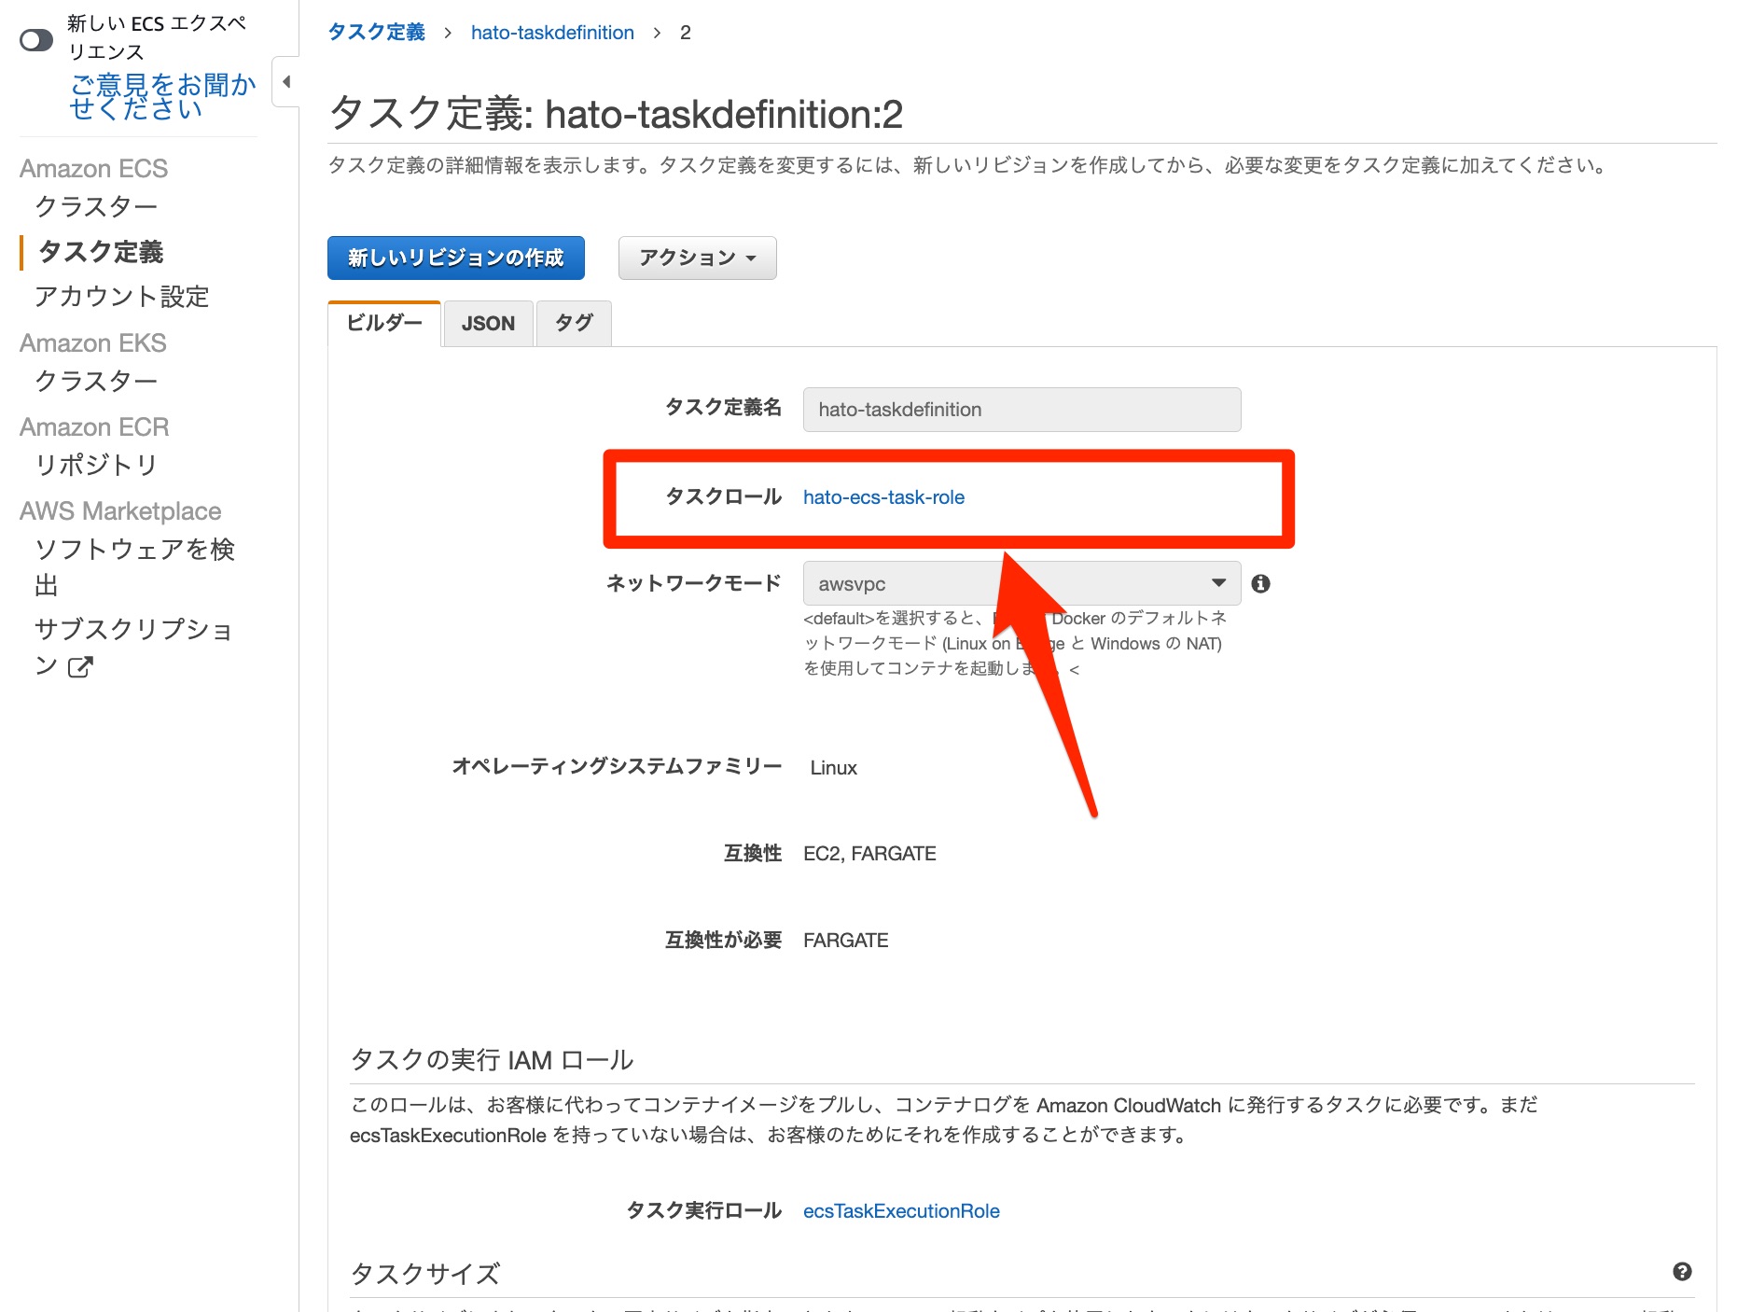Select the ビルダー tab
Viewport: 1737px width, 1312px height.
(x=383, y=323)
